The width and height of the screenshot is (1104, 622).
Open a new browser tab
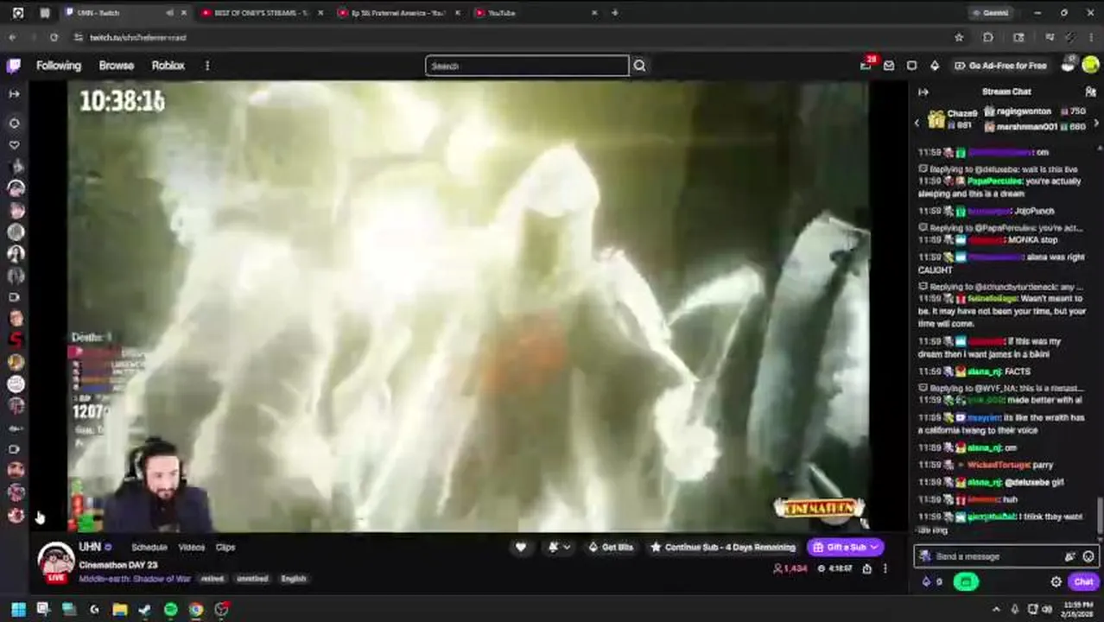(x=614, y=13)
